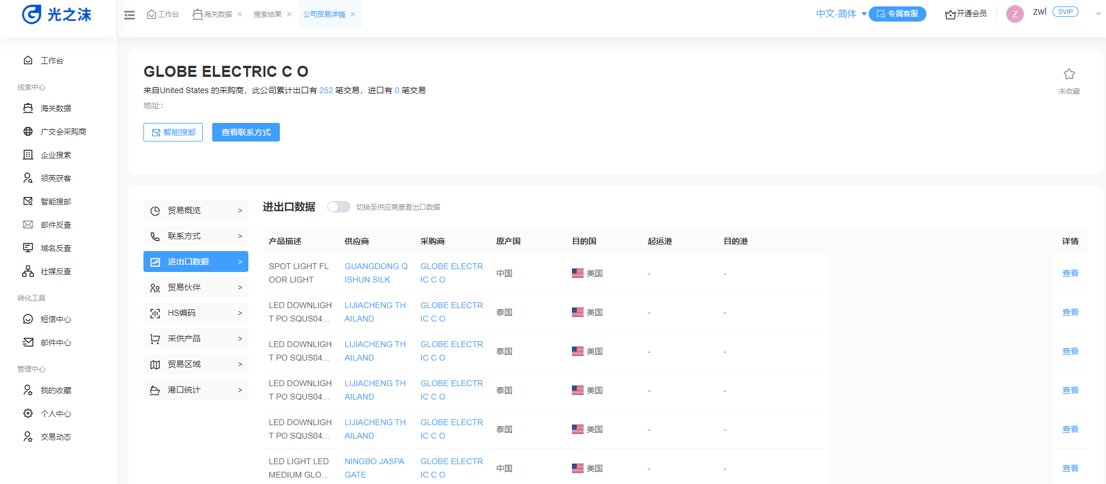Viewport: 1106px width, 484px height.
Task: Click the 专属客服 button
Action: [x=897, y=14]
